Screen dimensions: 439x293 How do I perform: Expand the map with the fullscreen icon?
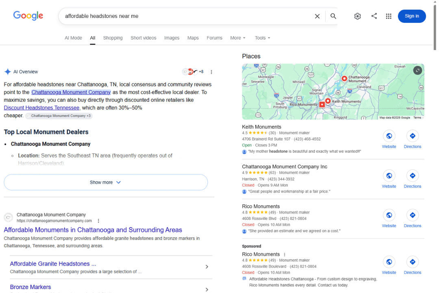(x=417, y=70)
